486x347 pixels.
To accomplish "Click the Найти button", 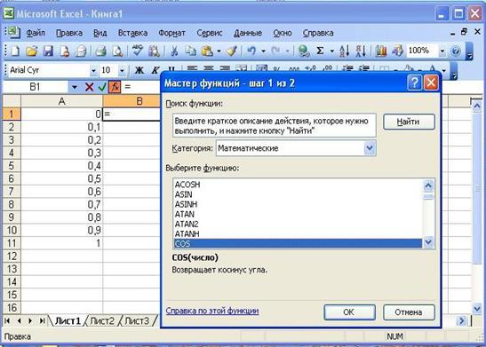I will (x=409, y=122).
